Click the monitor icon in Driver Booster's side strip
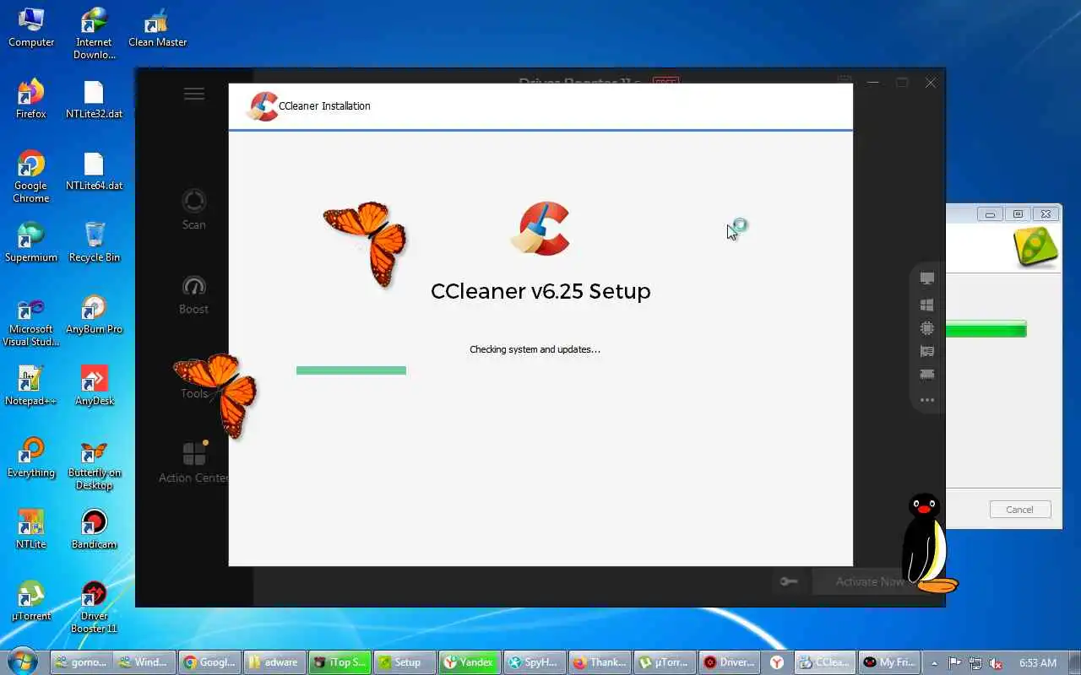 click(927, 278)
